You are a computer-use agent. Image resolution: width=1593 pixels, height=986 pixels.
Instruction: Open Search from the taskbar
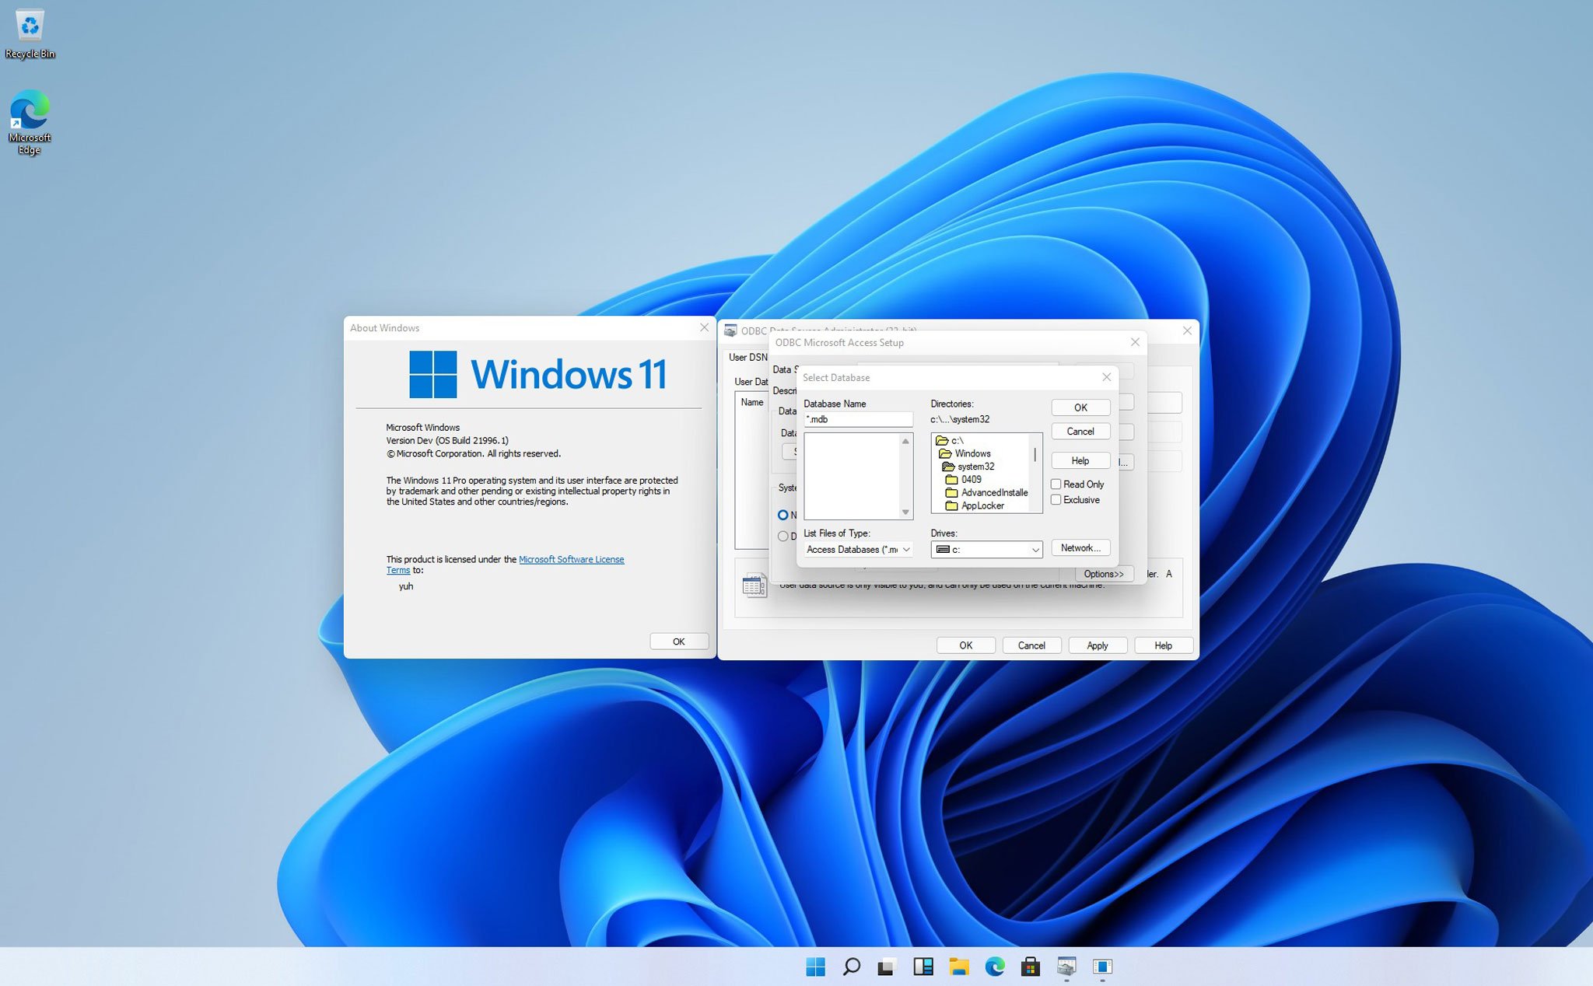click(851, 967)
